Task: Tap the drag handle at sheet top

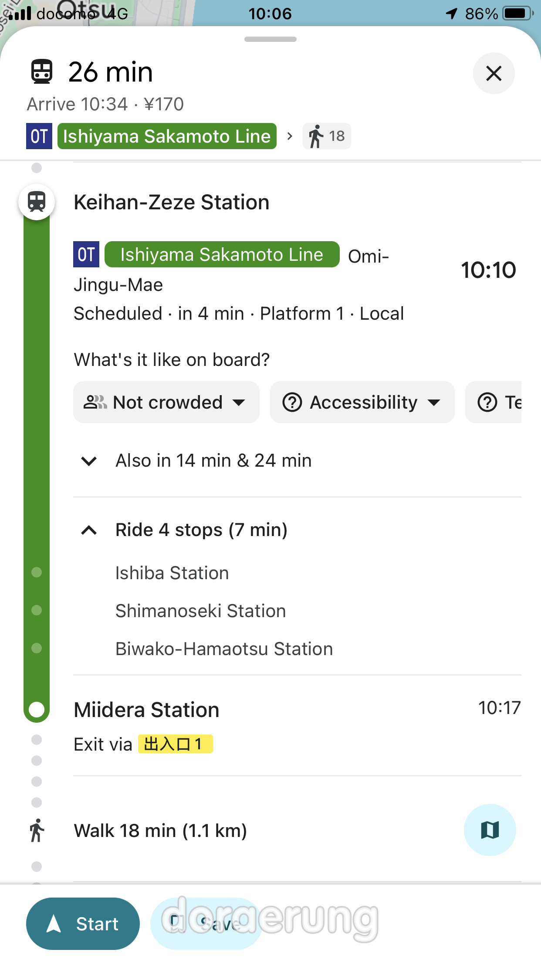Action: tap(270, 39)
